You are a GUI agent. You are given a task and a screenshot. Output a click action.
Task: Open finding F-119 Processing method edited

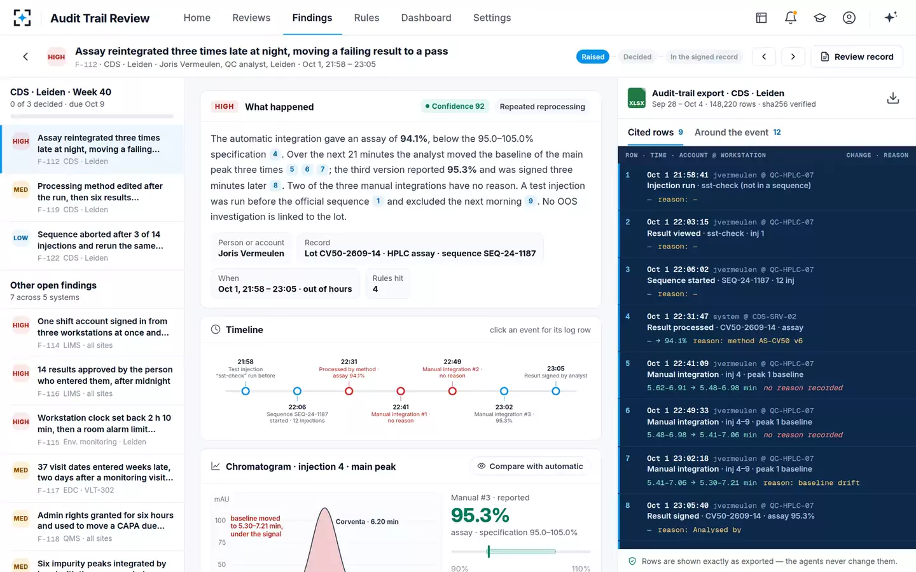92,197
